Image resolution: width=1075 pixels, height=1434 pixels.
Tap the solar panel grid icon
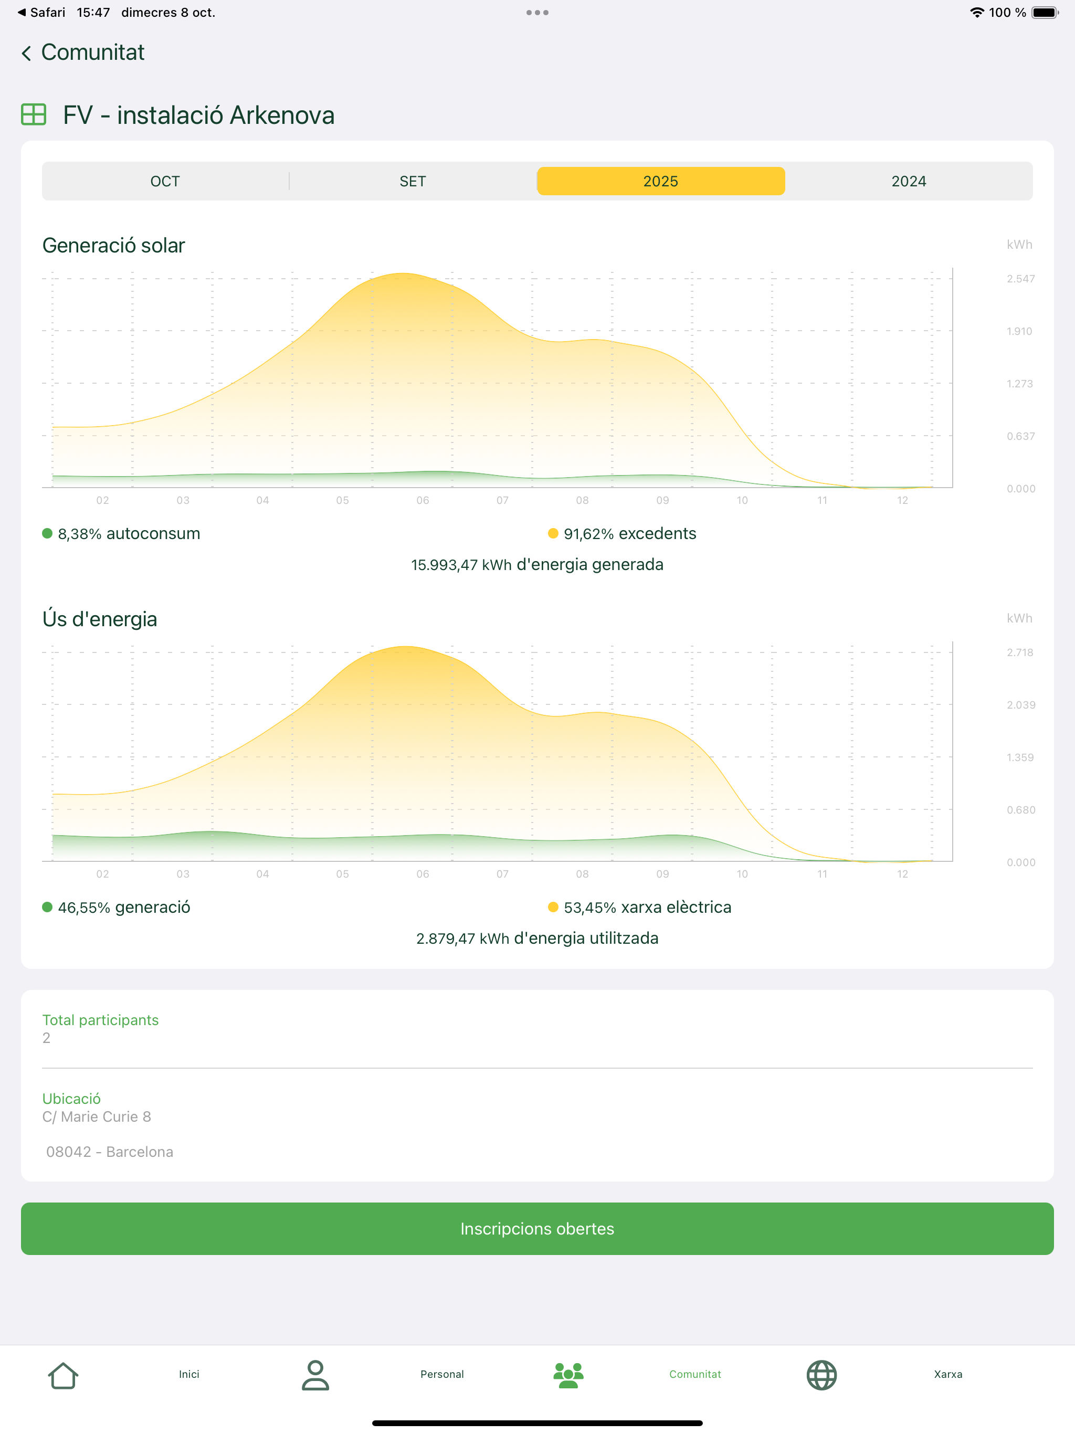click(x=34, y=115)
